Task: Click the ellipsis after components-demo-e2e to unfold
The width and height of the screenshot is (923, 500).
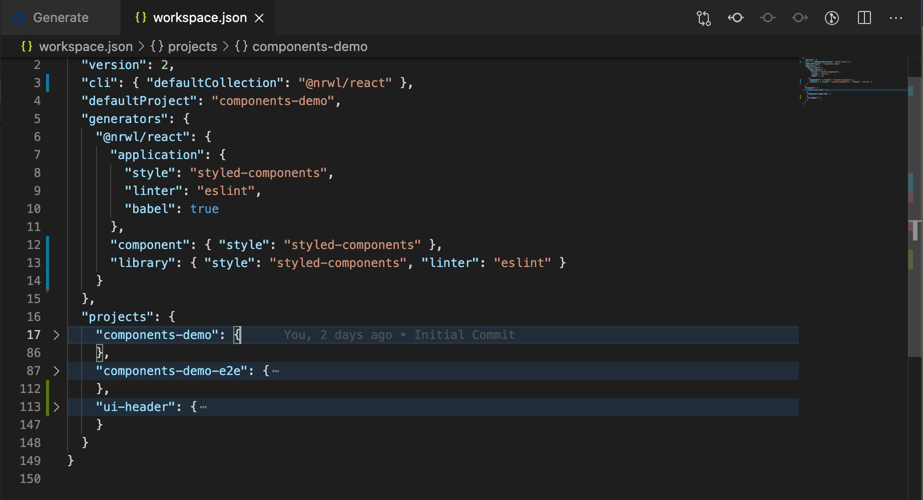Action: pos(276,371)
